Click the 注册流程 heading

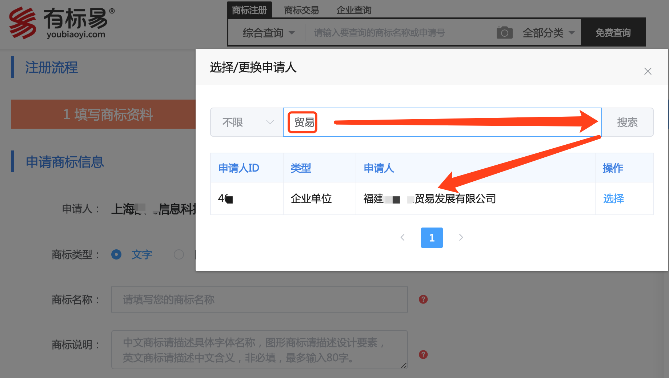51,68
